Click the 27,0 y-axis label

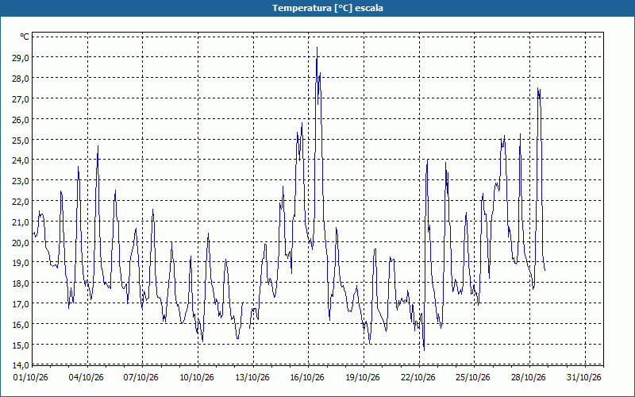point(21,98)
